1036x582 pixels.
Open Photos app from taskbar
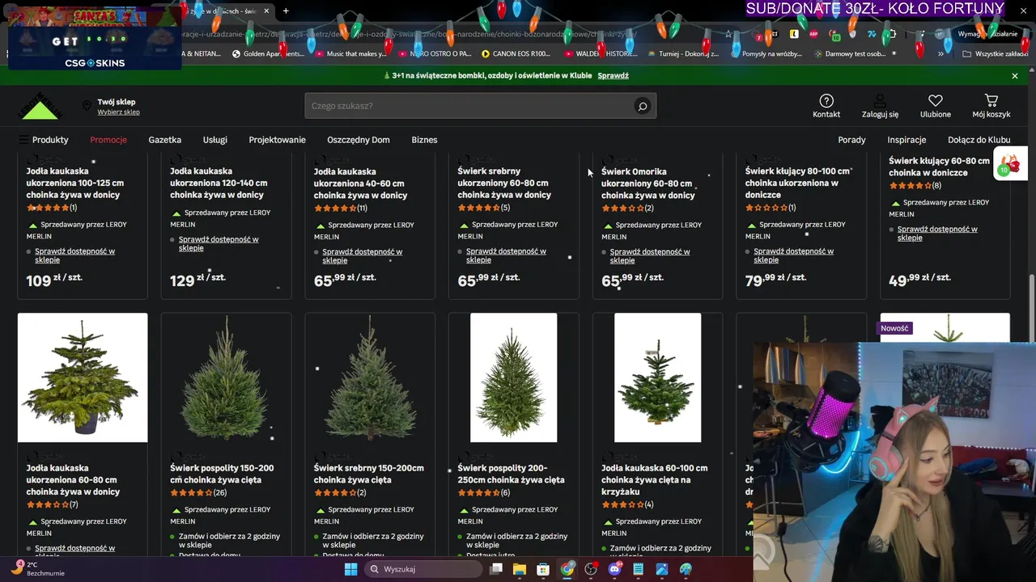[x=662, y=569]
